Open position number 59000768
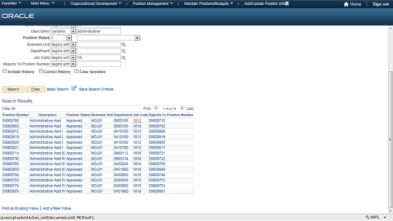Viewport: 393px width, 221px height. coord(11,164)
